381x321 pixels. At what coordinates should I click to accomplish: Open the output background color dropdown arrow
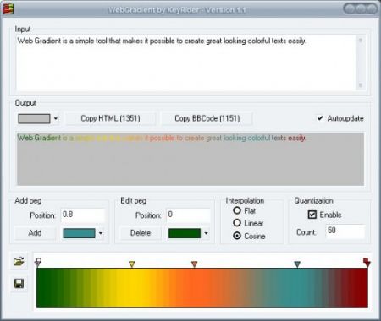(56, 118)
